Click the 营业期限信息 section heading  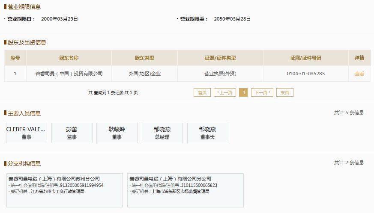pos(24,7)
